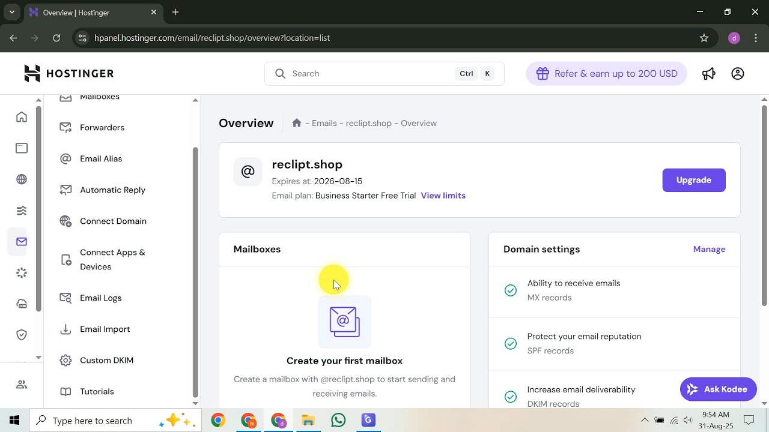Viewport: 769px width, 432px height.
Task: Click the SPF records green check icon
Action: [511, 344]
